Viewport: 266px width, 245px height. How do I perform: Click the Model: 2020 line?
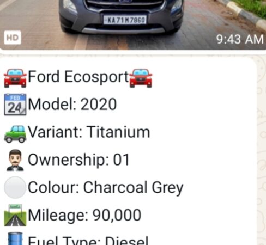pos(72,105)
